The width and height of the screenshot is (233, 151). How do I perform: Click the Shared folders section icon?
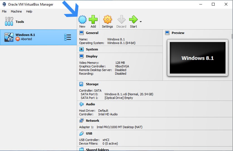coord(82,149)
